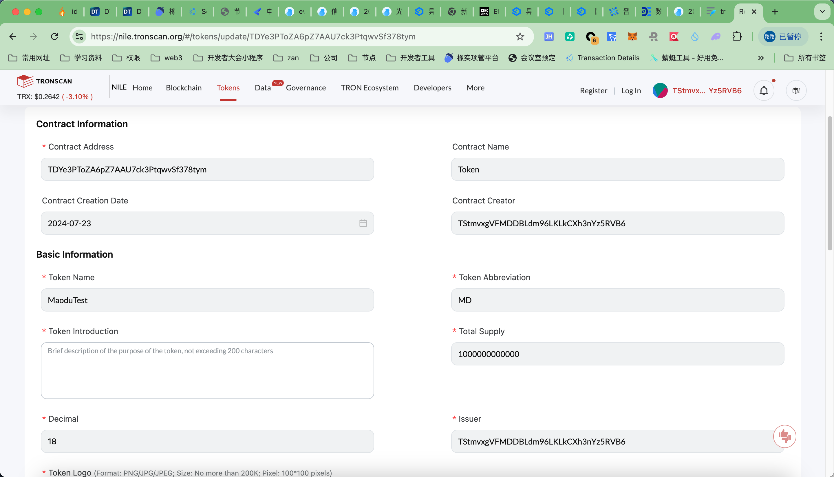Click the Token Introduction text area
The height and width of the screenshot is (477, 834).
pos(207,370)
